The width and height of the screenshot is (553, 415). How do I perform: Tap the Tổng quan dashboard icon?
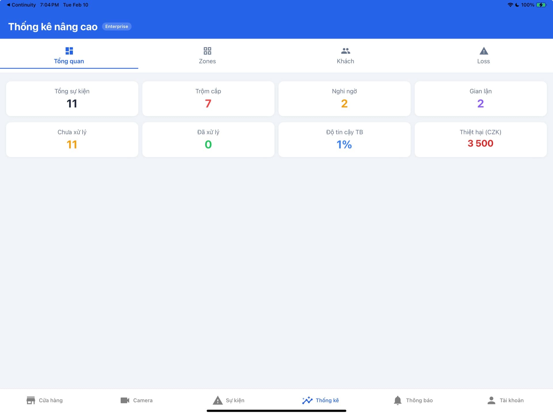tap(69, 51)
